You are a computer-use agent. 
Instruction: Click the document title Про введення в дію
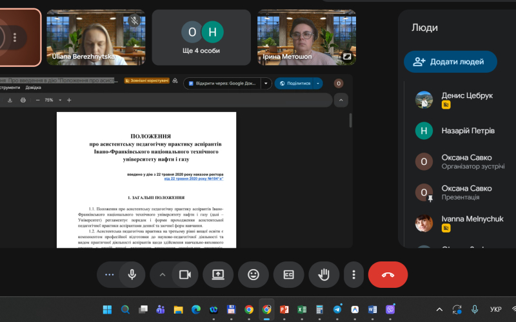[59, 80]
